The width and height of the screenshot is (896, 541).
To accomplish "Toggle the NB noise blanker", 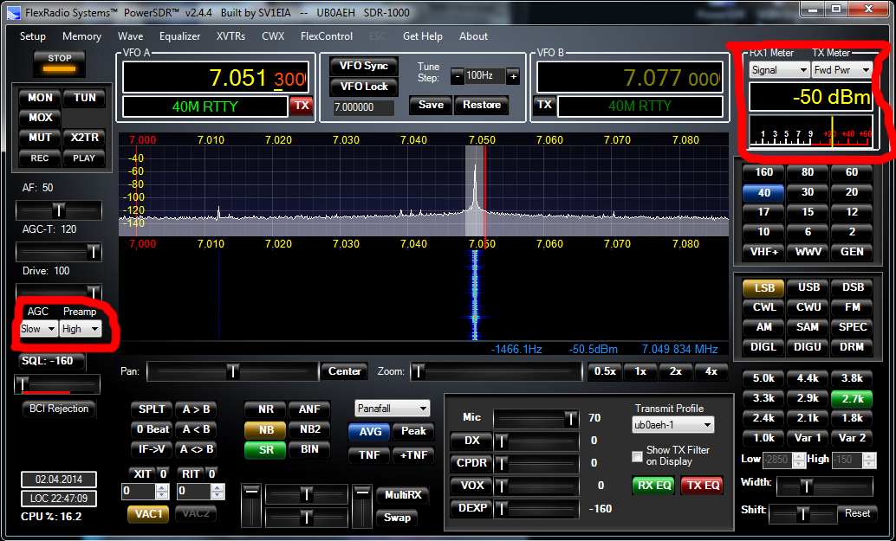I will (x=265, y=429).
